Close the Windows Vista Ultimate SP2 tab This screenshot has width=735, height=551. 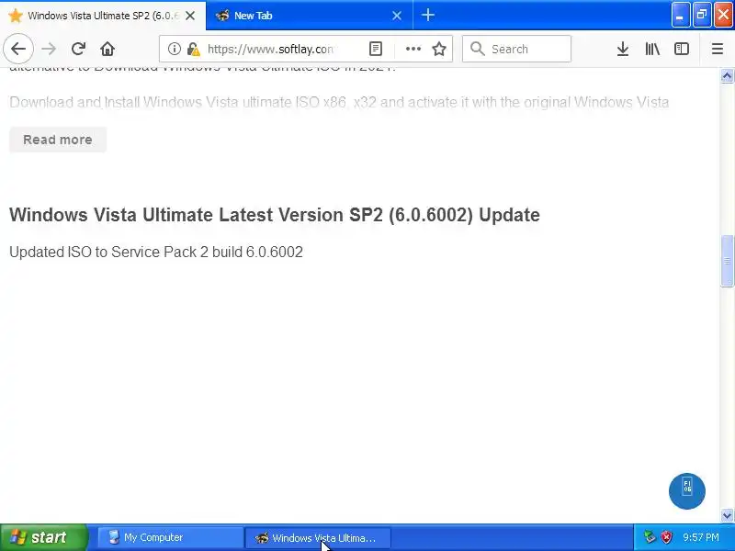190,16
